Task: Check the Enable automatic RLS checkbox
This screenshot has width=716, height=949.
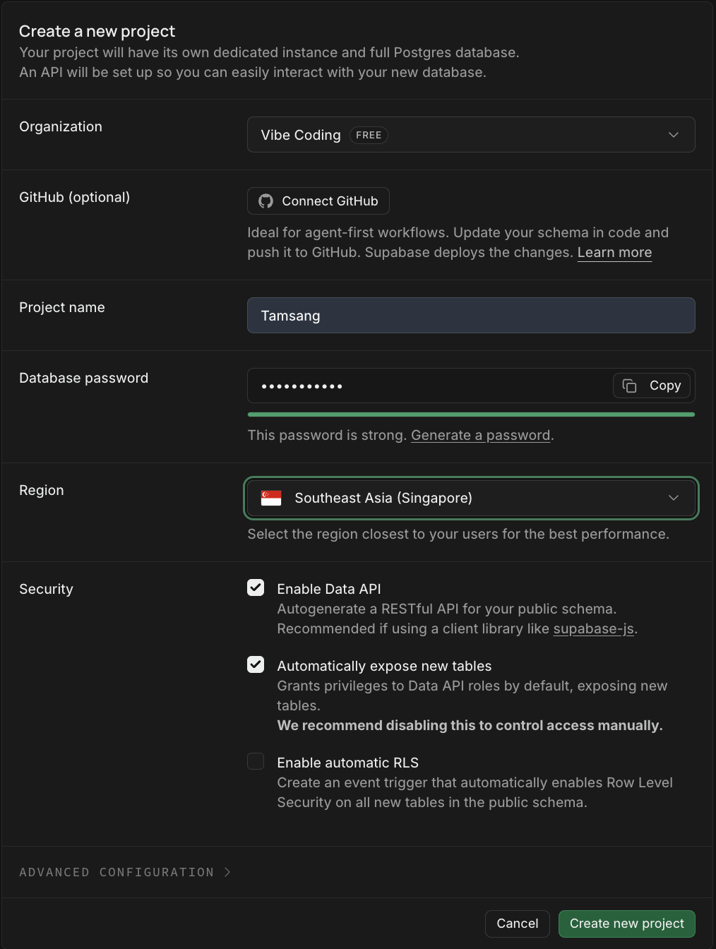Action: tap(256, 761)
